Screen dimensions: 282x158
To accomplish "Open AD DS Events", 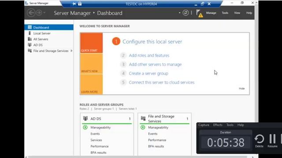I will (x=95, y=134).
